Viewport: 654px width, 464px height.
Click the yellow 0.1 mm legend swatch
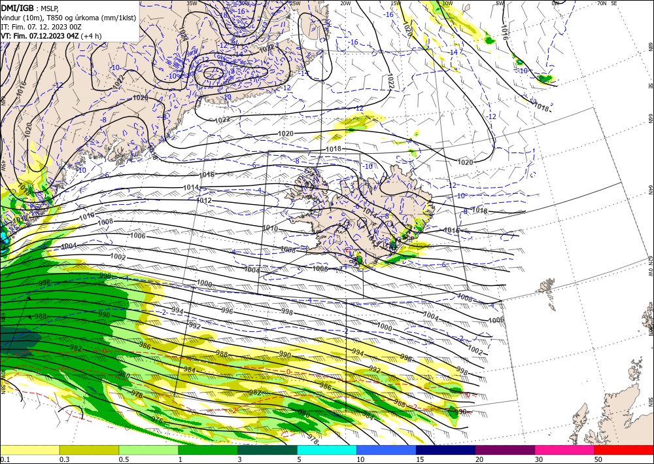29,450
